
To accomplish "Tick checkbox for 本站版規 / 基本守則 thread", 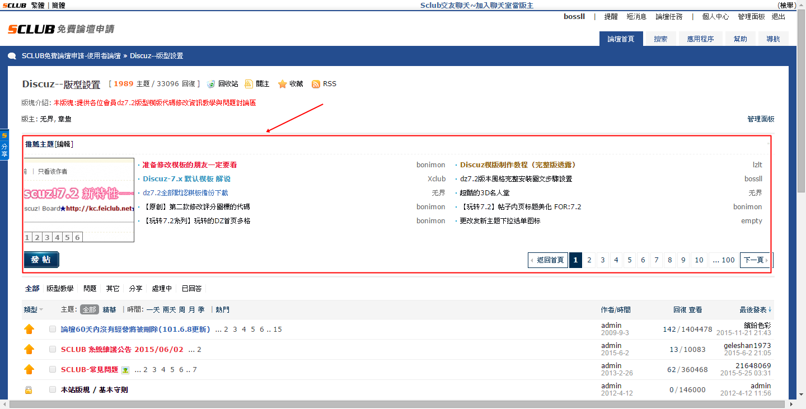I will pyautogui.click(x=53, y=390).
